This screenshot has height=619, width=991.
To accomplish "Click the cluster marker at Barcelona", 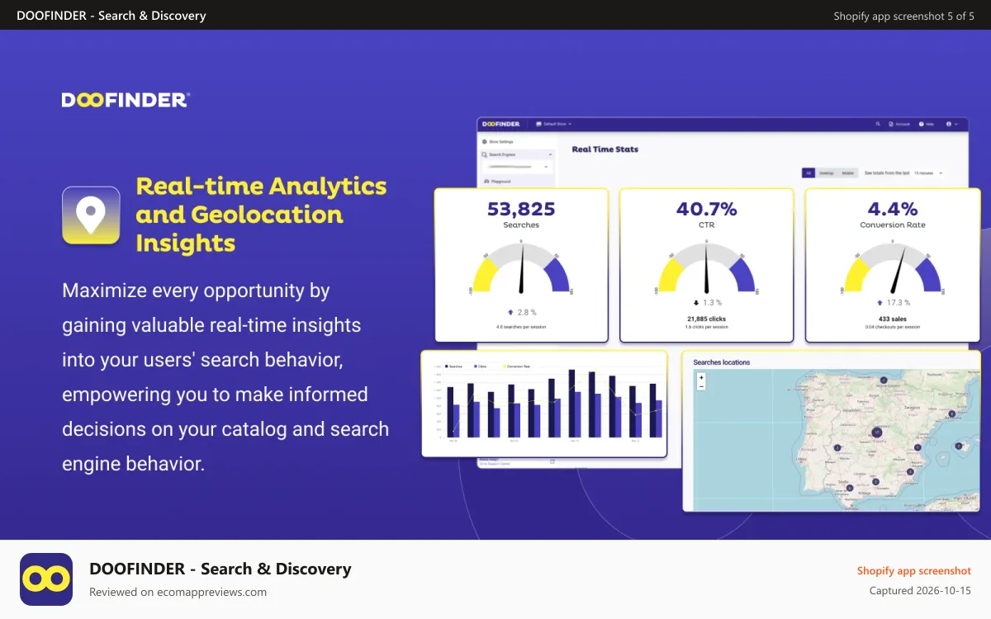I will 951,413.
